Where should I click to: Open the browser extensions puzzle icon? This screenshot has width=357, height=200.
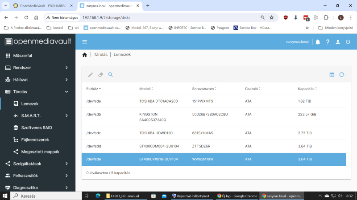tap(326, 17)
